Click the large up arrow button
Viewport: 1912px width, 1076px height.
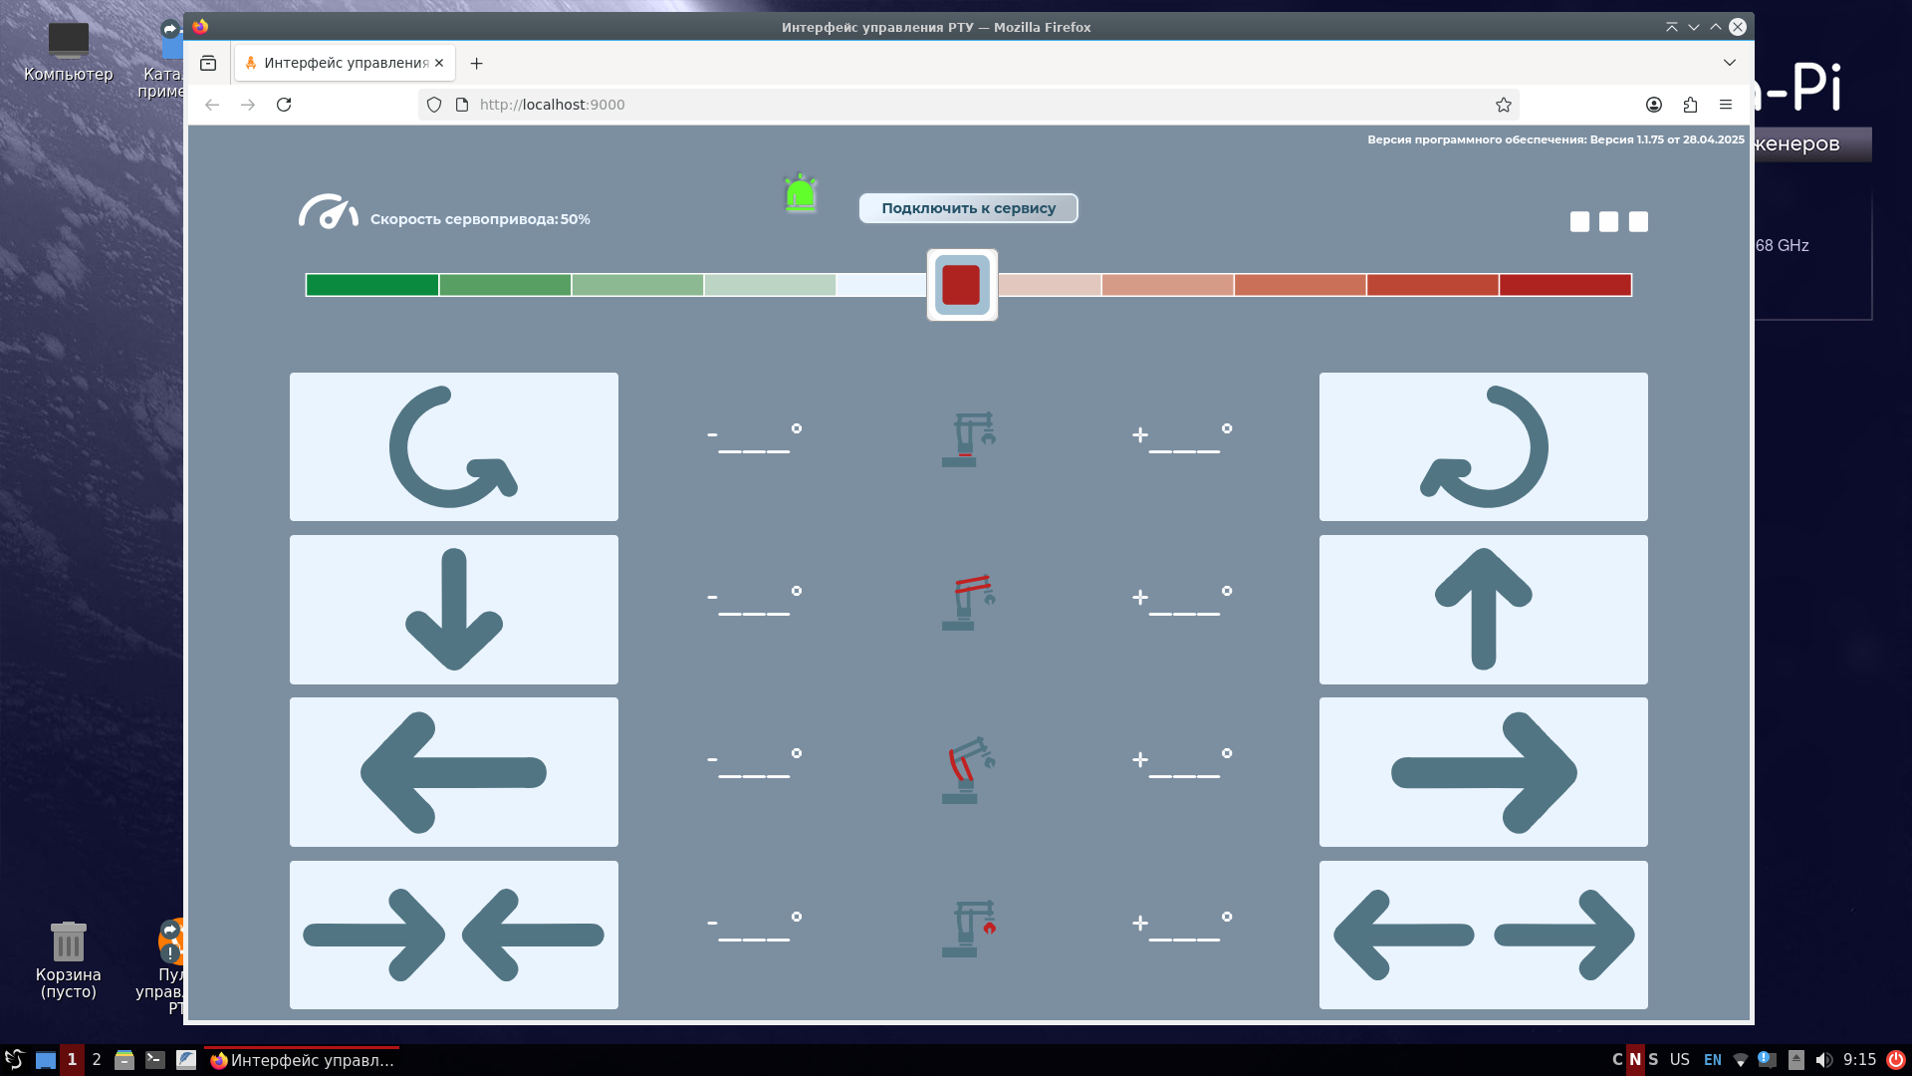pyautogui.click(x=1483, y=609)
